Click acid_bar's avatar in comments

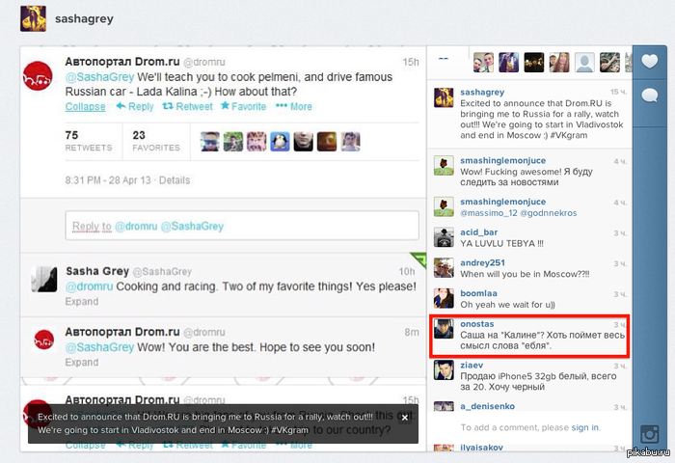pyautogui.click(x=444, y=237)
